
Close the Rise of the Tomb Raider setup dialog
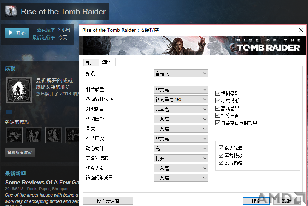pyautogui.click(x=301, y=30)
